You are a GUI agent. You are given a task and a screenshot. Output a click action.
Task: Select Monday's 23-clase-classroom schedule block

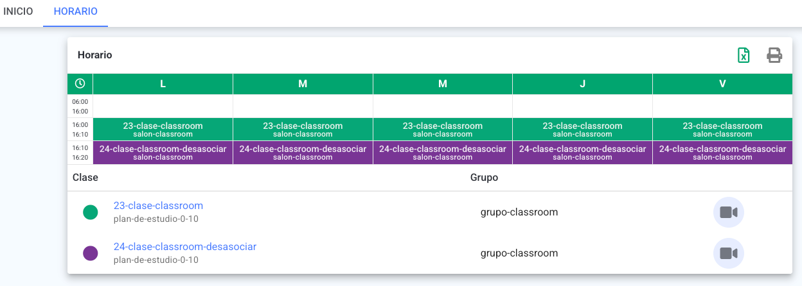(163, 130)
